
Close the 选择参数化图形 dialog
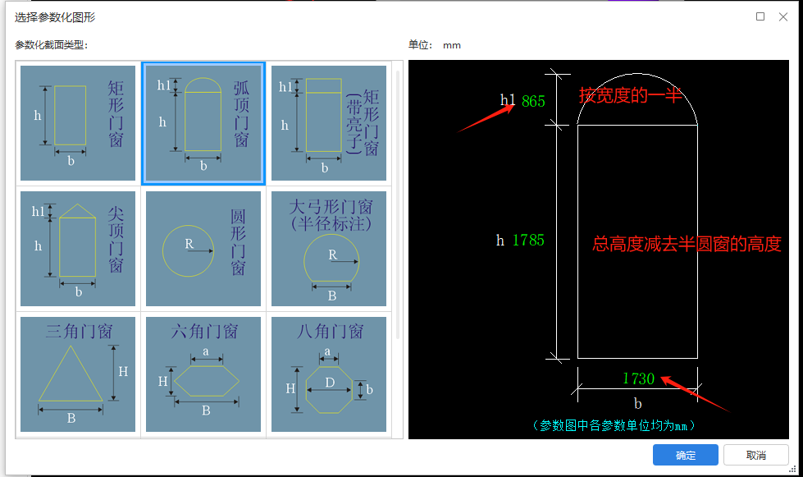point(783,16)
